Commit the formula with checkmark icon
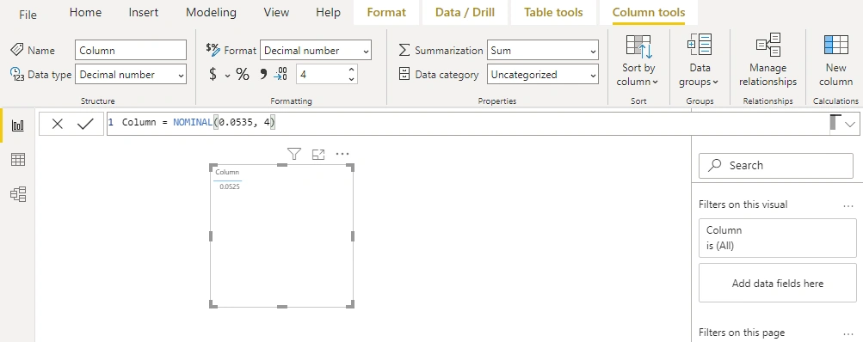The width and height of the screenshot is (863, 342). (85, 125)
